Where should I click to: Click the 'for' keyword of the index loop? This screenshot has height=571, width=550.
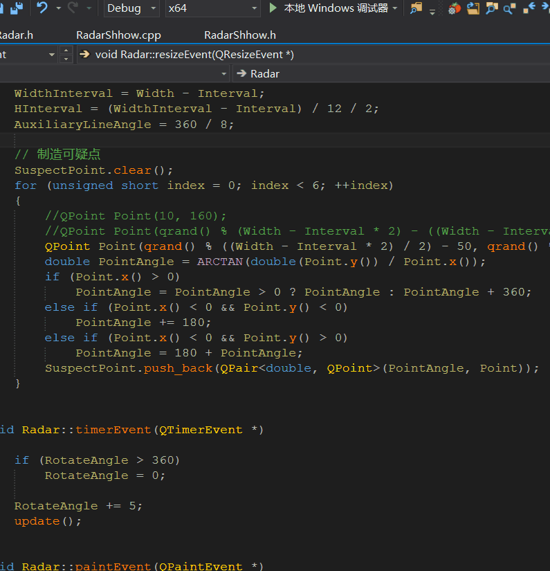click(x=26, y=185)
